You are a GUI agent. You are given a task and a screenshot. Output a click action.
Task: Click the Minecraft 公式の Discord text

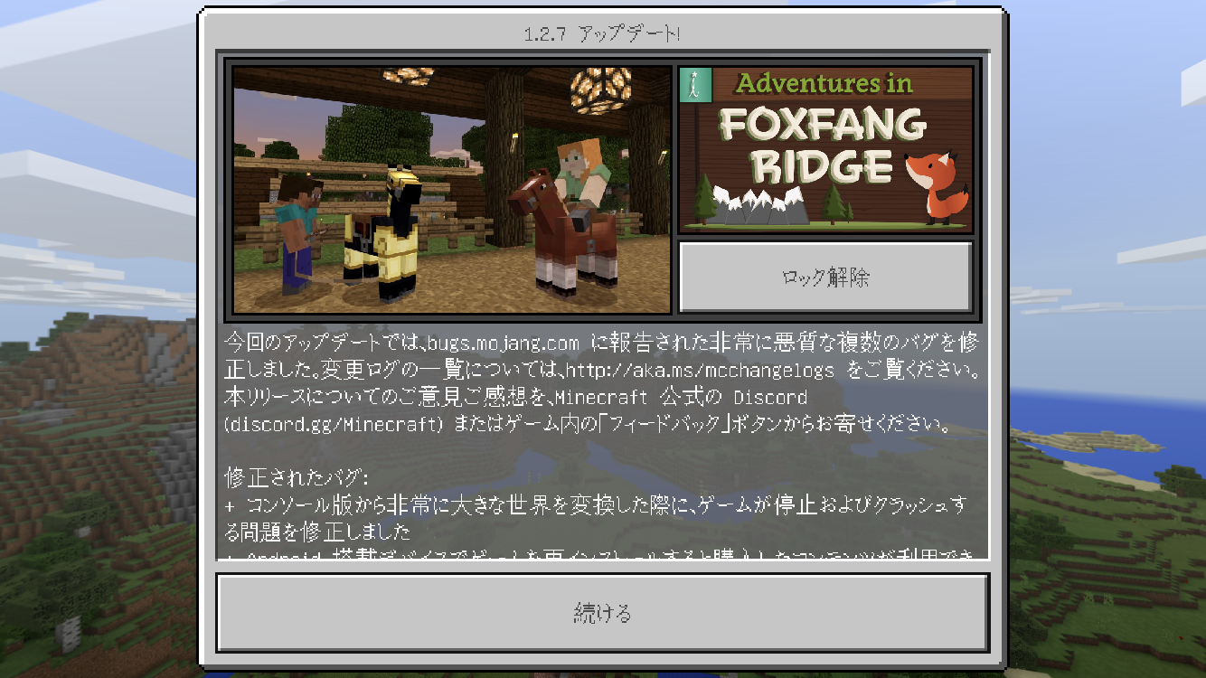[x=681, y=398]
